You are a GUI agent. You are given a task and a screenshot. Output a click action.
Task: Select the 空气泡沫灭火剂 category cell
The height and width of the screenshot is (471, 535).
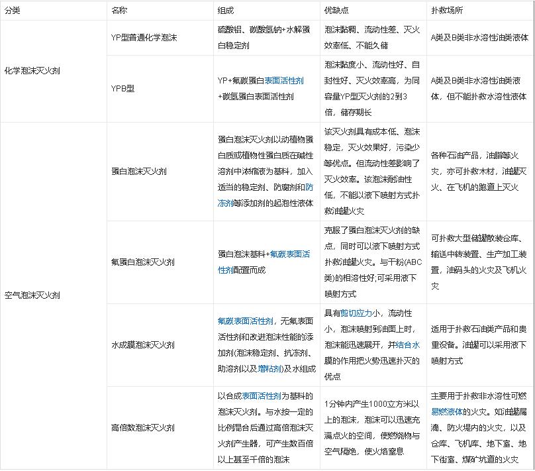tap(32, 295)
